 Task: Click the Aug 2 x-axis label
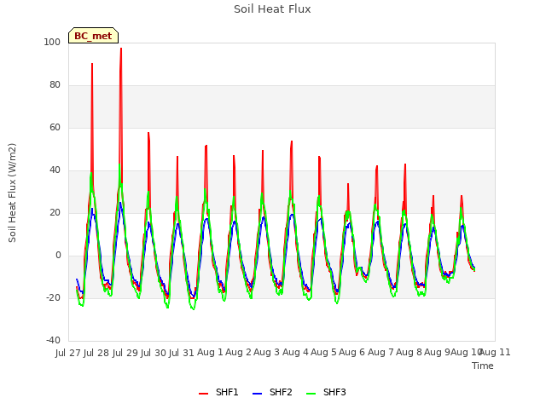pyautogui.click(x=238, y=352)
